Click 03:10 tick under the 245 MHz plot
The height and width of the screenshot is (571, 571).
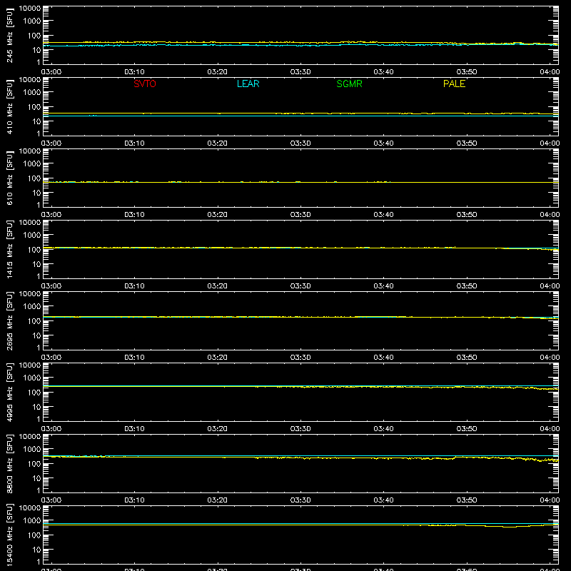coord(134,72)
